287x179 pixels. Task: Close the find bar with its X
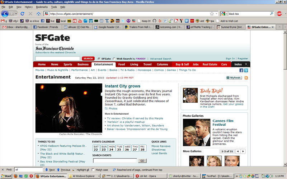3,170
